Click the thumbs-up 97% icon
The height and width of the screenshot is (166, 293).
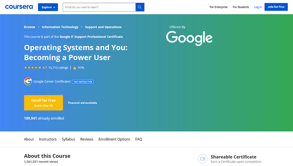(x=75, y=68)
